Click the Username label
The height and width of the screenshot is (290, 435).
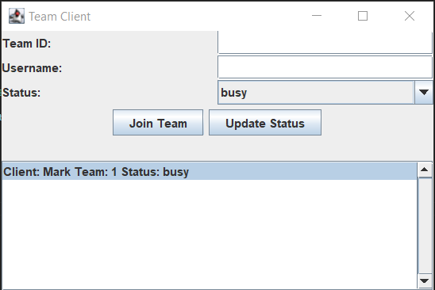click(32, 68)
